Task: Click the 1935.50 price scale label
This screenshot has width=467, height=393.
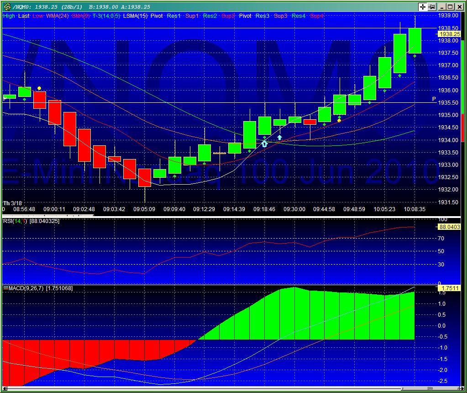Action: (448, 102)
